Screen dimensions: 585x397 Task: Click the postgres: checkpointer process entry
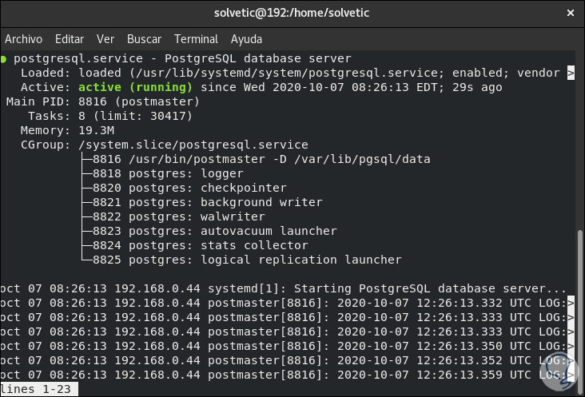(x=189, y=188)
